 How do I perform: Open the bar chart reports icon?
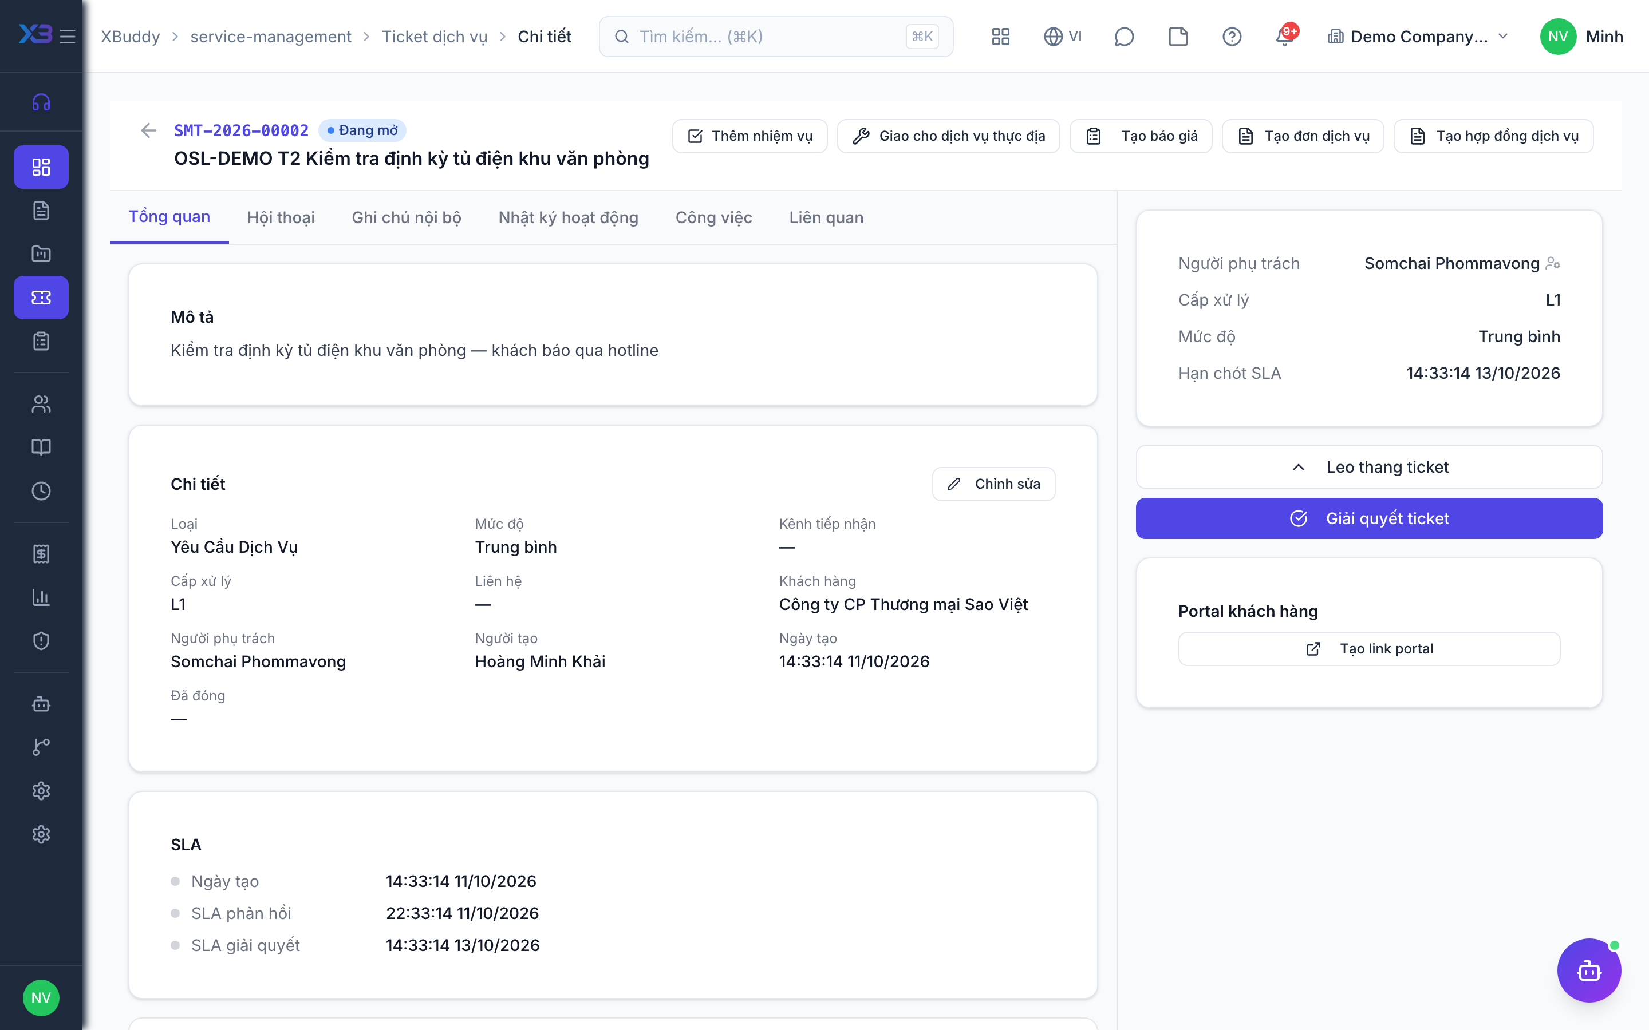pyautogui.click(x=41, y=597)
